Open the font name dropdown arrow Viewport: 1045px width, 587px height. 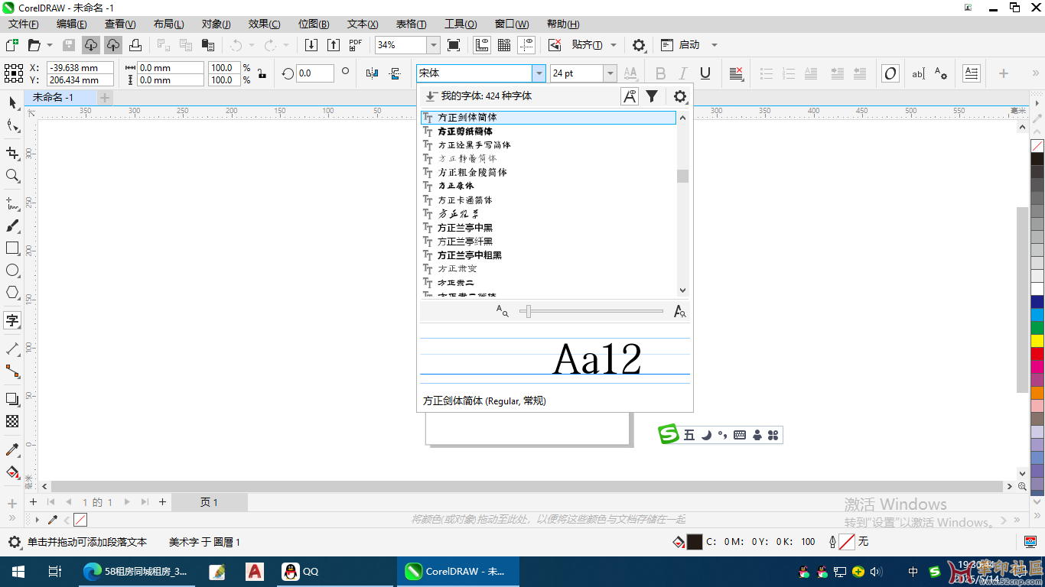(x=539, y=73)
